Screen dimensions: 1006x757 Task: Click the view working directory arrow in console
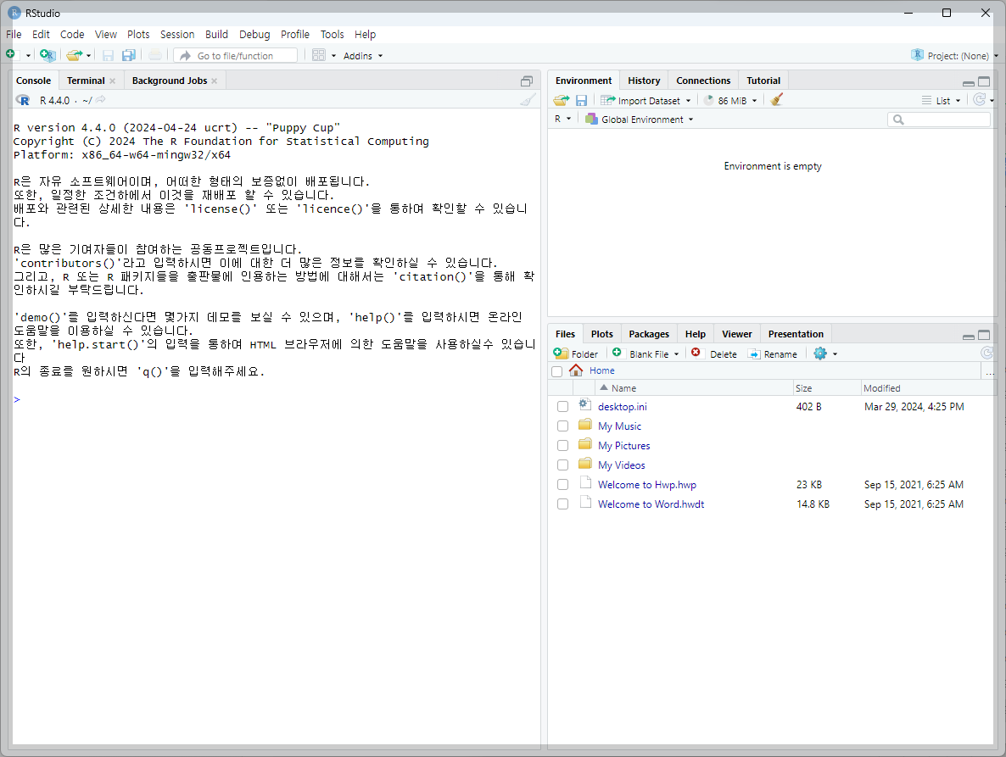[x=101, y=100]
